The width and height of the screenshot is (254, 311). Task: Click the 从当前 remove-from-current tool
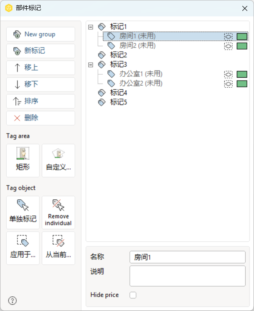(58, 248)
